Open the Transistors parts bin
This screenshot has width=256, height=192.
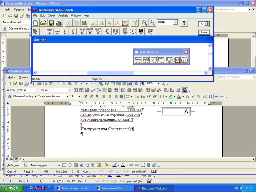(73, 31)
